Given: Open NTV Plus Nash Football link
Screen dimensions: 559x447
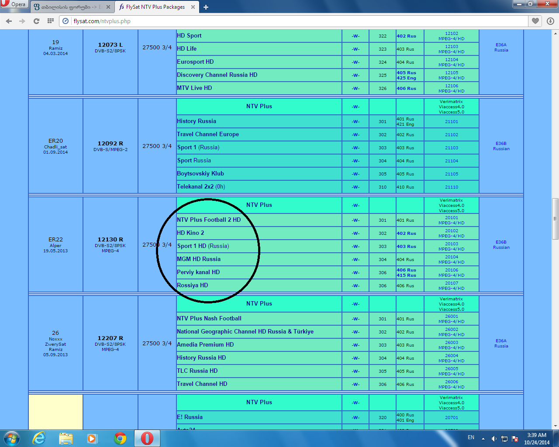Looking at the screenshot, I should [209, 319].
